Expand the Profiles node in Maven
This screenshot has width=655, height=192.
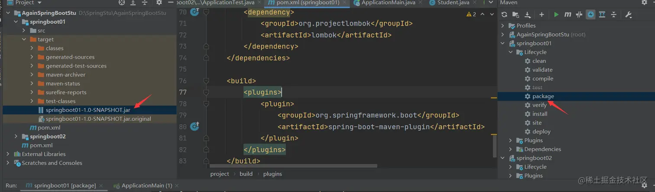503,26
